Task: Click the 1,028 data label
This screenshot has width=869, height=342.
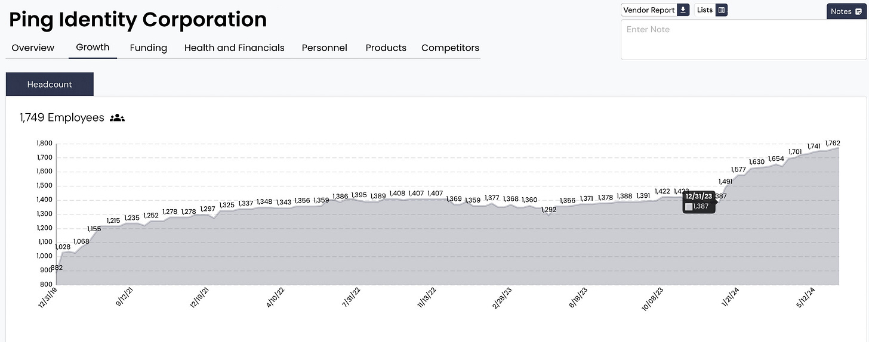Action: (63, 247)
